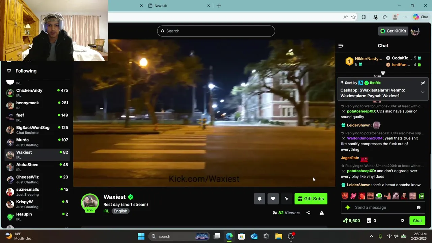Viewport: 432px width, 243px height.
Task: Expand the gift leaderboard handle
Action: pos(383,73)
